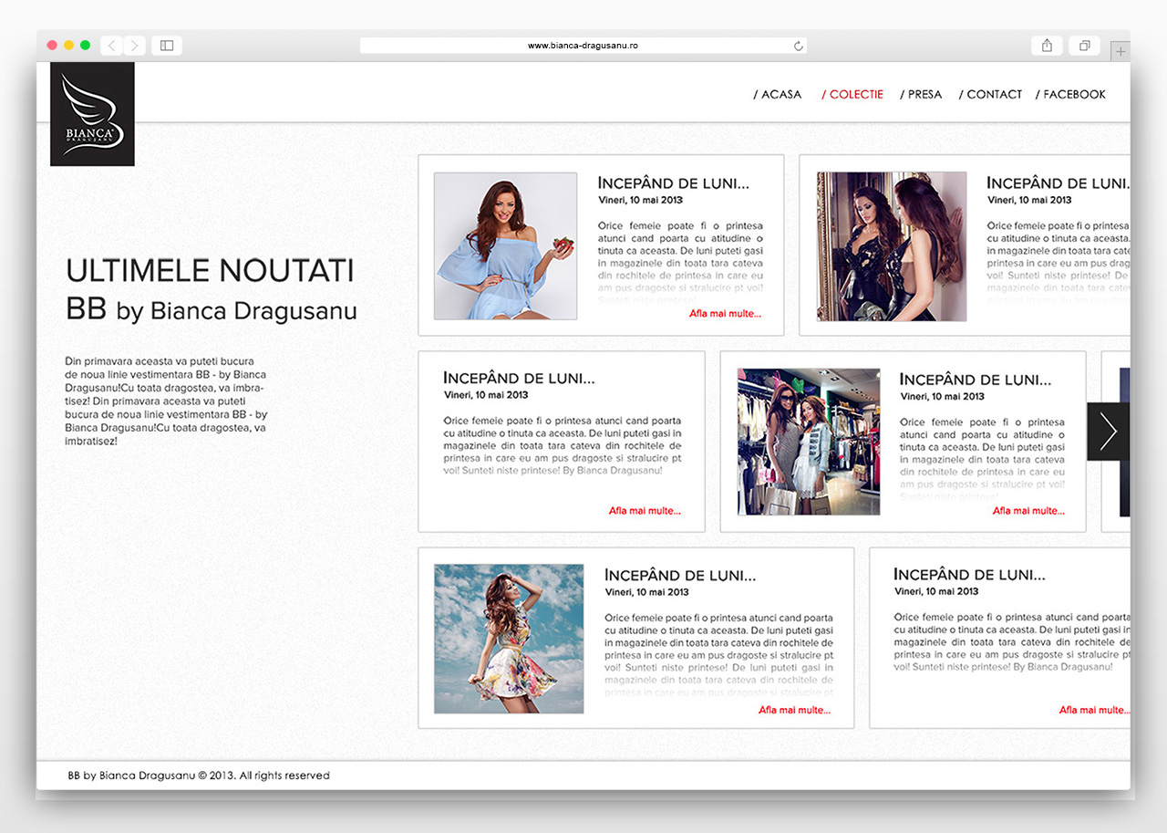The width and height of the screenshot is (1167, 833).
Task: Click 'INCEPÂND DE LUNI...' title in text-only middle card
Action: 519,378
